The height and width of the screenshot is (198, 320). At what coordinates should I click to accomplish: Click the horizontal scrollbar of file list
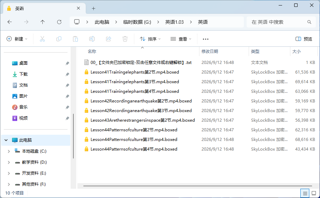click(x=198, y=186)
